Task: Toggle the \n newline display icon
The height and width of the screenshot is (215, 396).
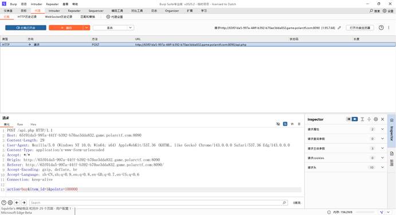Action: (292, 124)
